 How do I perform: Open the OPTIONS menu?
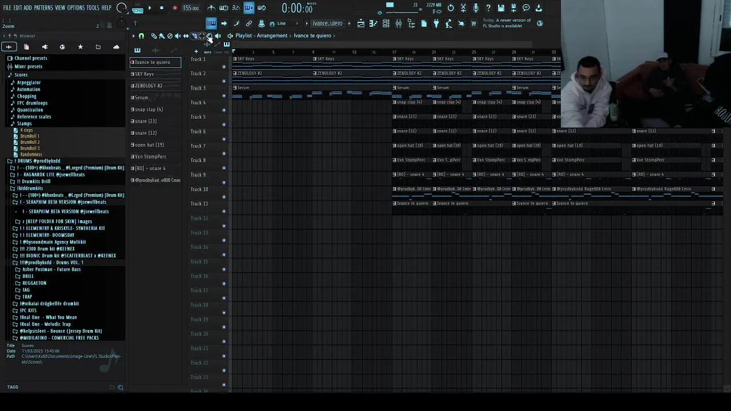point(75,8)
